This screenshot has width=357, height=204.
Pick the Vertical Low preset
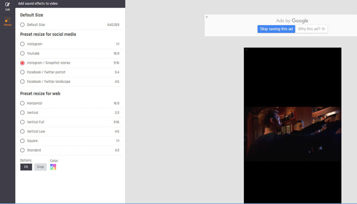click(x=23, y=132)
